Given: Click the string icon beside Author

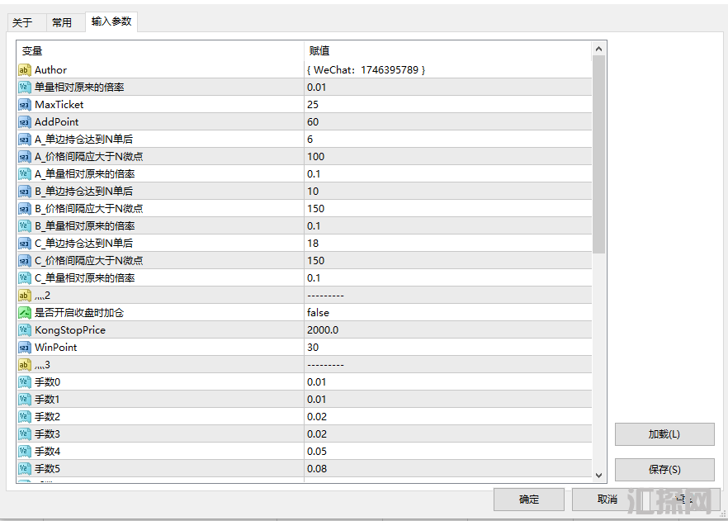Looking at the screenshot, I should [24, 70].
